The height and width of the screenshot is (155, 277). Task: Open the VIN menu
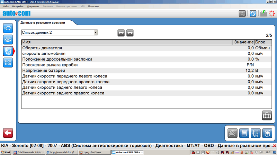(83, 6)
